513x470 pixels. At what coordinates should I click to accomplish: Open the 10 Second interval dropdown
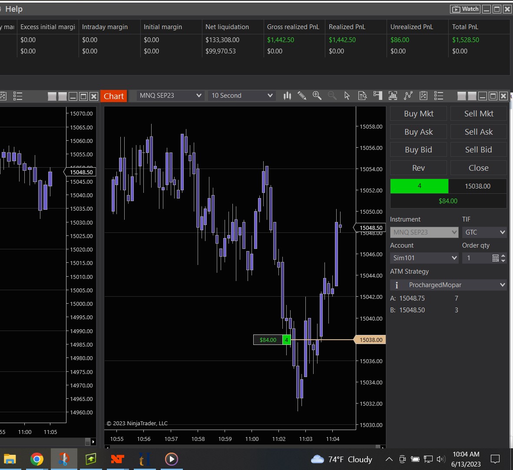242,96
